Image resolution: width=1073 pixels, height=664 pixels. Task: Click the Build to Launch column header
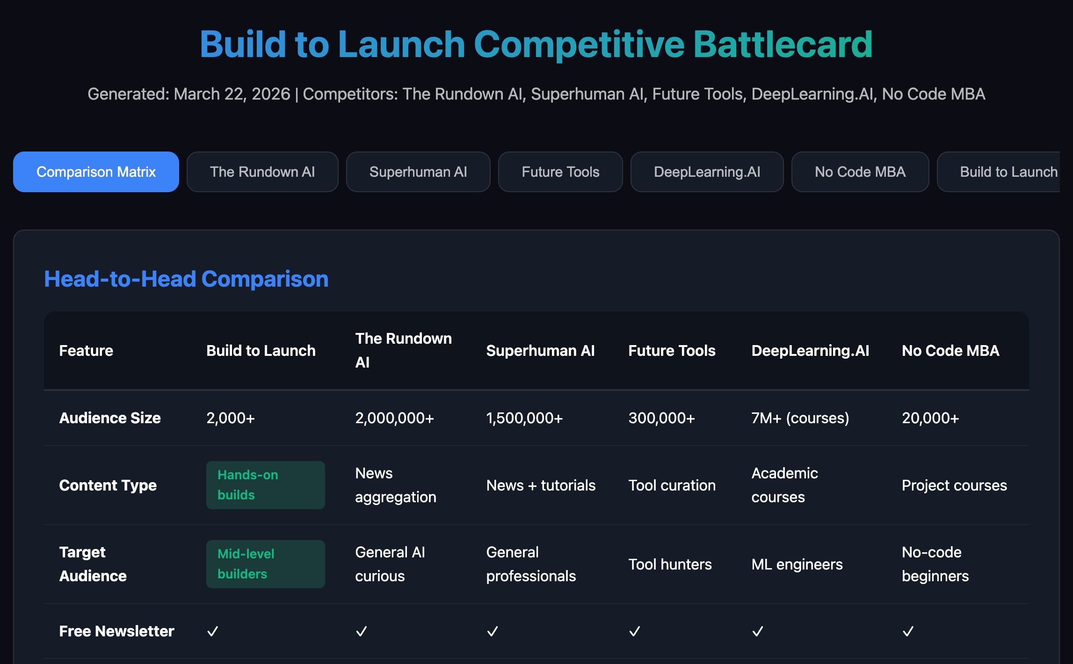click(x=261, y=351)
